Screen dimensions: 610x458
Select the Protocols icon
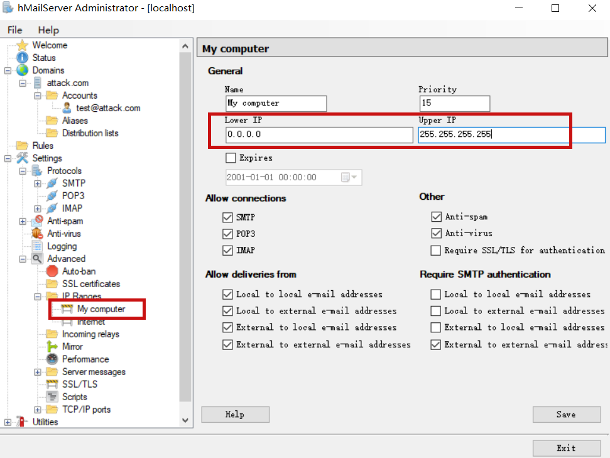coord(37,170)
